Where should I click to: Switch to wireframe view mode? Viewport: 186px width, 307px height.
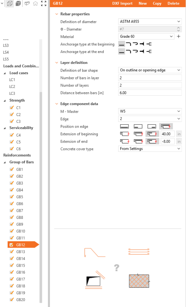[x=10, y=4]
